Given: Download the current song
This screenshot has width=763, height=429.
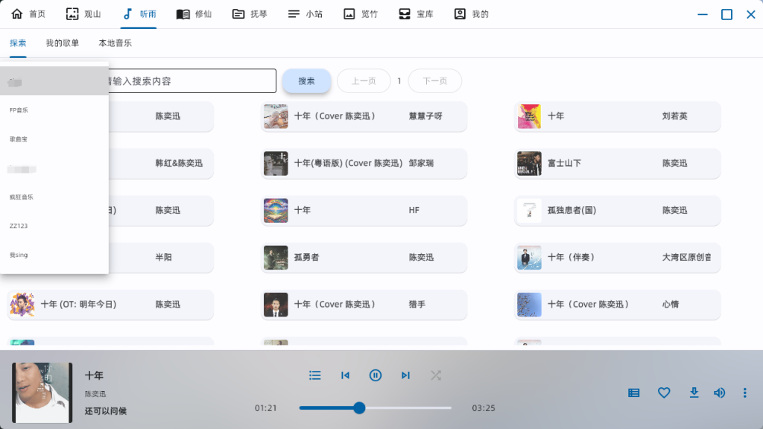Looking at the screenshot, I should 694,393.
